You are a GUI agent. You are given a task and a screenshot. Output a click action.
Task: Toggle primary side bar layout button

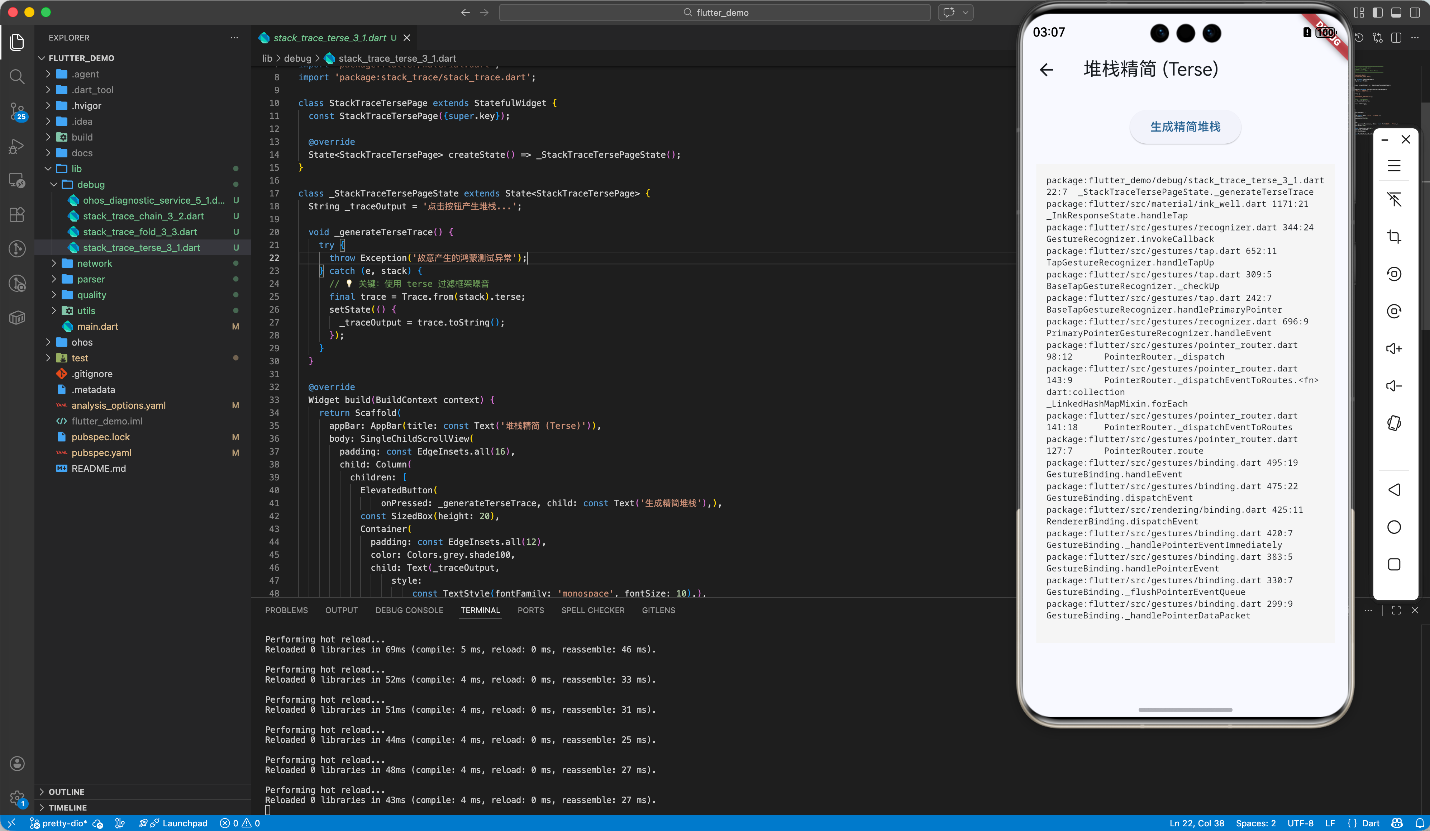(1377, 13)
